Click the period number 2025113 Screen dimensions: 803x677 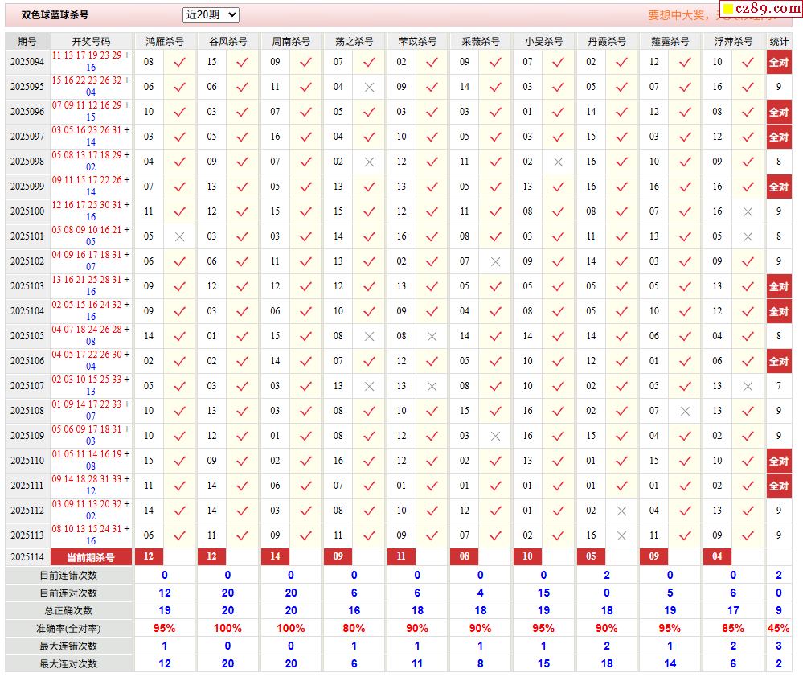point(27,535)
